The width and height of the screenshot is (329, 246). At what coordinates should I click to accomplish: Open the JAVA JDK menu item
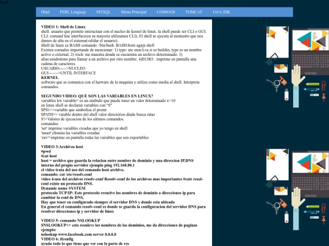coord(221,12)
